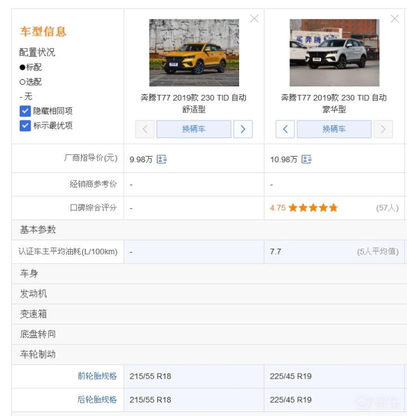Viewport: 407px width, 416px height.
Task: Open 奔腾T77 2019款 230 TID 自动舒适型 link
Action: pyautogui.click(x=194, y=103)
